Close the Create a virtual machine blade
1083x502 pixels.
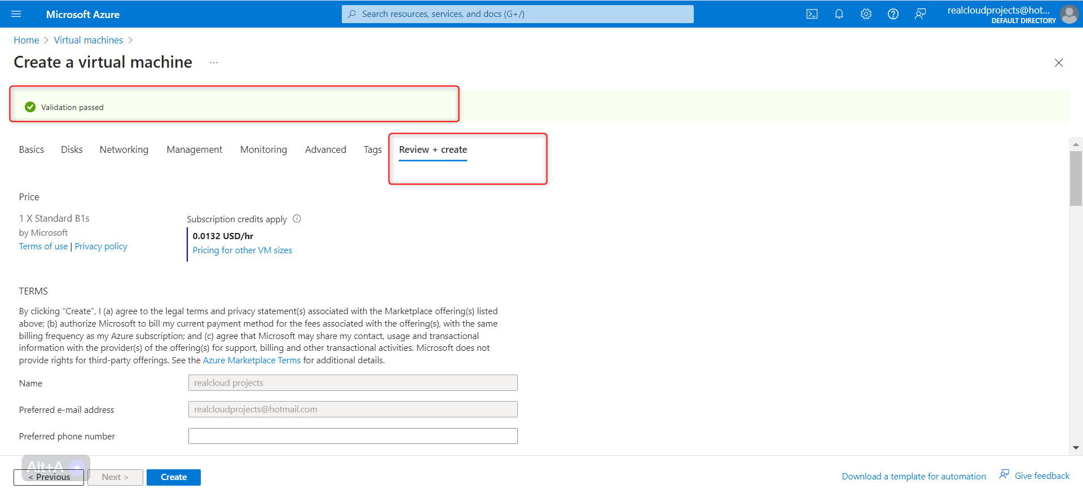[x=1059, y=63]
